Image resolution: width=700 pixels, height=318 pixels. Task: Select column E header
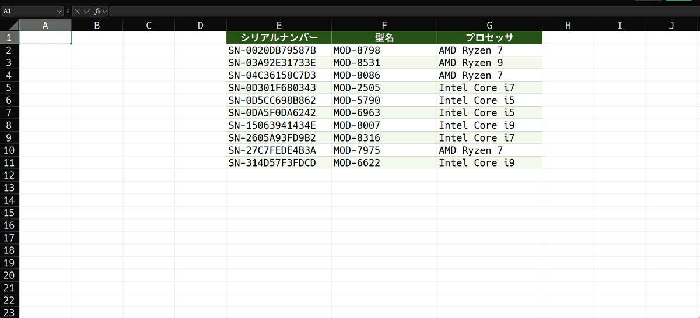[279, 25]
